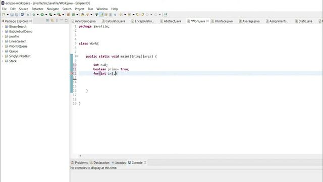Click the Search flashlight toolbar icon
Screen dimensions: 323x182
pyautogui.click(x=87, y=15)
